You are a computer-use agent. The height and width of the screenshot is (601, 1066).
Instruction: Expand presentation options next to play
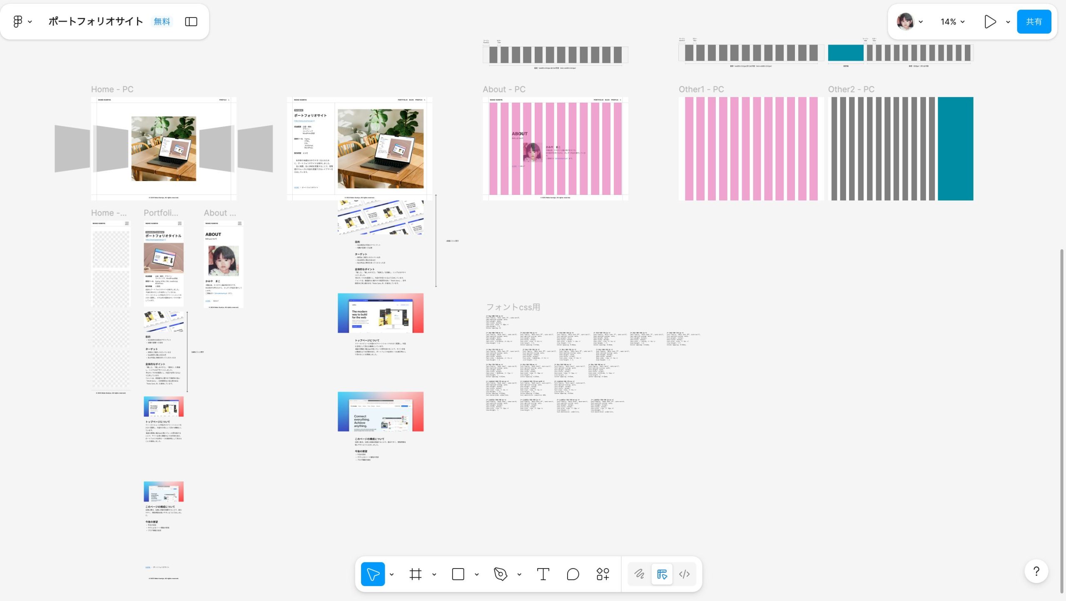[1008, 22]
